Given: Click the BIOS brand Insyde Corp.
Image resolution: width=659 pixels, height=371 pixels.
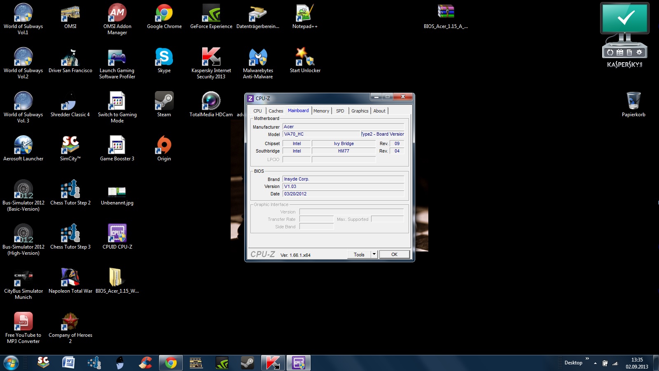Looking at the screenshot, I should [x=343, y=179].
